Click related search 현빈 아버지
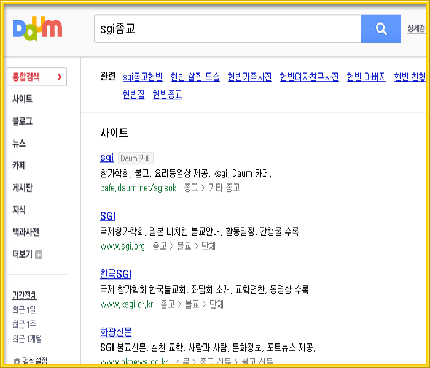This screenshot has width=430, height=368. click(x=366, y=77)
